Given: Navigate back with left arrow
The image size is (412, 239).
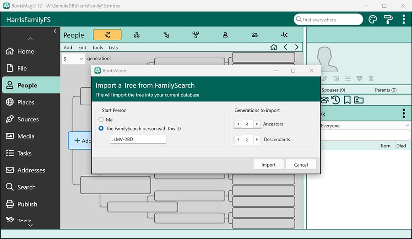Looking at the screenshot, I should click(x=285, y=47).
